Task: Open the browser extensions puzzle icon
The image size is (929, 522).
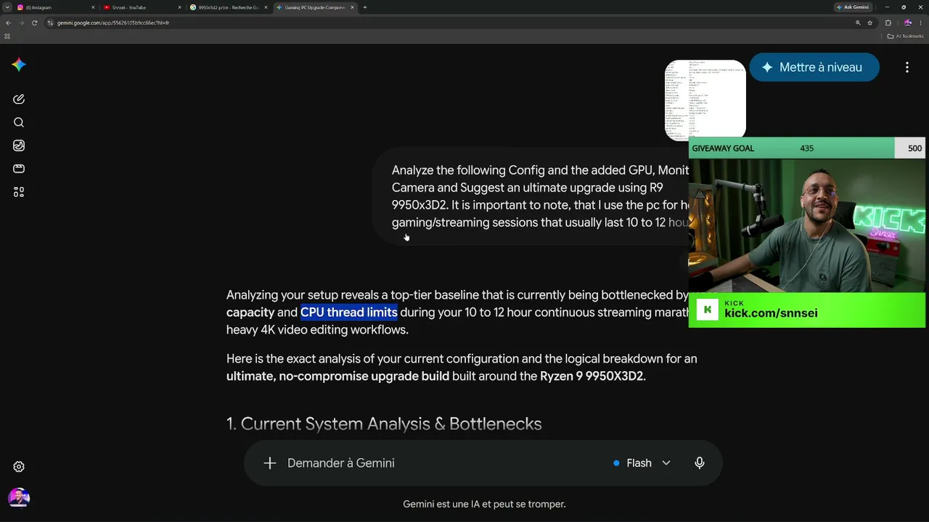Action: 888,22
